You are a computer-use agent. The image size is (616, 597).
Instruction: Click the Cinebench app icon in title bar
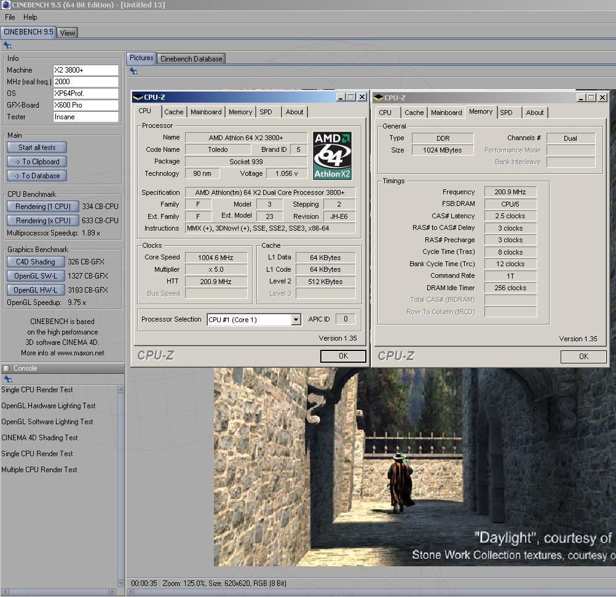pos(6,5)
